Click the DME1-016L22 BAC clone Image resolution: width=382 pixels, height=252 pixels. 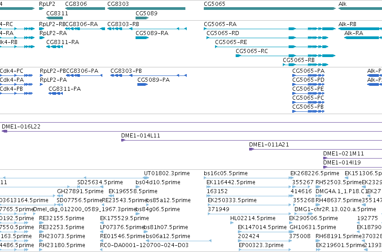(192, 131)
